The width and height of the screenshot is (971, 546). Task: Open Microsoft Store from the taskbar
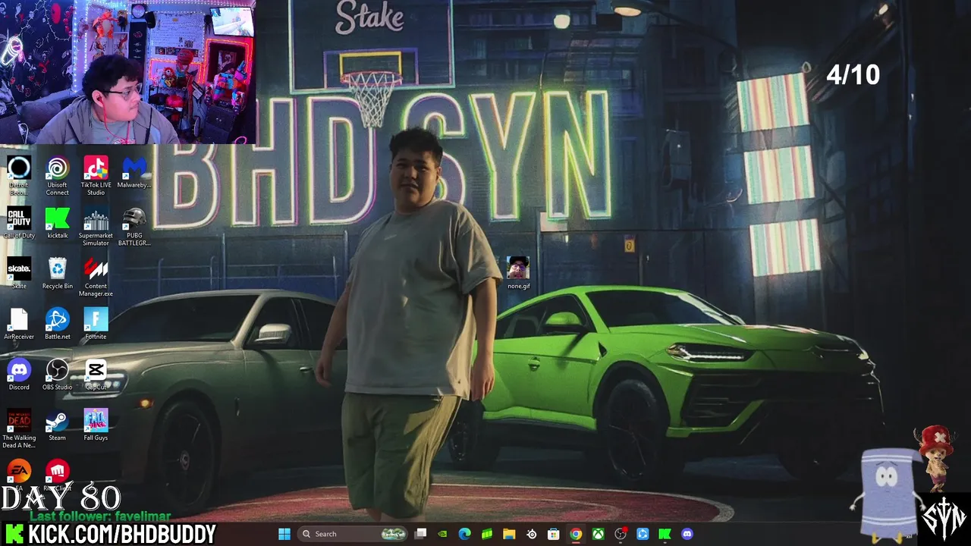tap(554, 534)
